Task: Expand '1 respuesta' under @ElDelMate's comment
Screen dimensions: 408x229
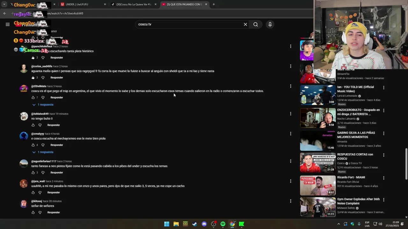Action: [43, 105]
